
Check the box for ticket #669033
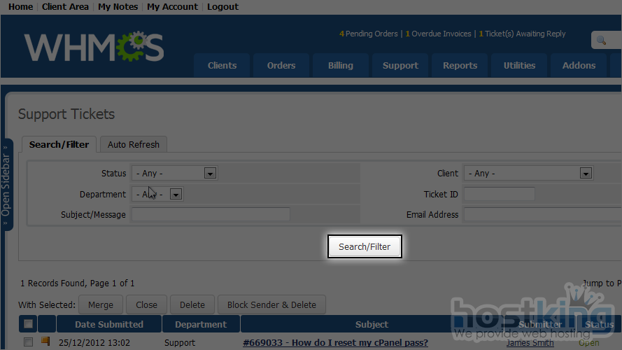(x=28, y=342)
